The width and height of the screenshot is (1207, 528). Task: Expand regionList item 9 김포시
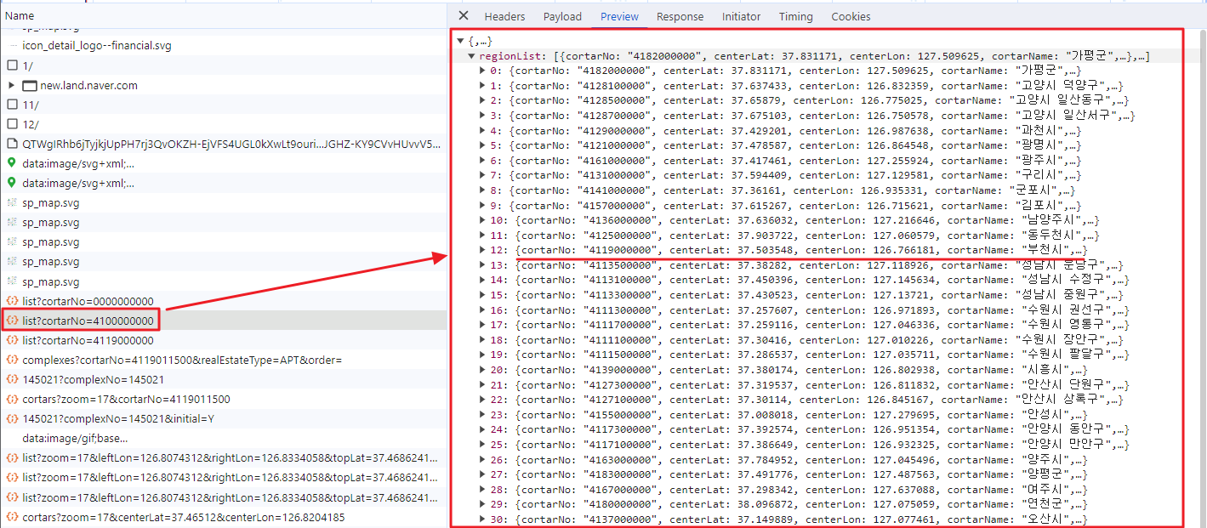click(483, 206)
